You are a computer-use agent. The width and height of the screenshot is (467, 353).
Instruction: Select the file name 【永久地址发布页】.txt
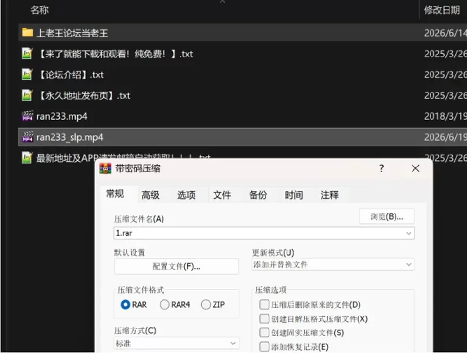pyautogui.click(x=85, y=95)
